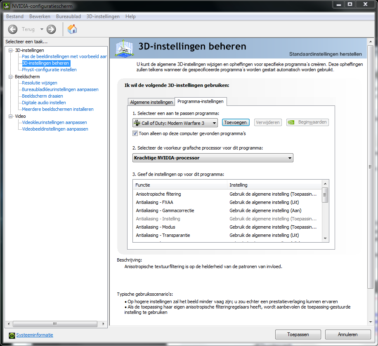Collapse the Beeldscherm tree node
Screen dimensions: 378x346
point(10,77)
